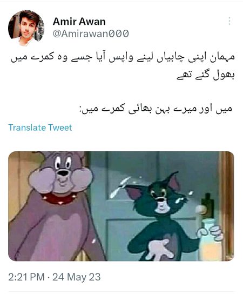Click the Translate Tweet link
Viewport: 243px width, 294px height.
(40, 128)
